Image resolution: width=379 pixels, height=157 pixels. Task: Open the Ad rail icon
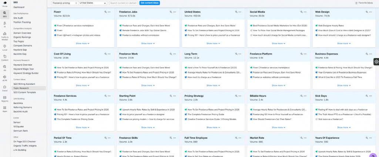pos(4,68)
